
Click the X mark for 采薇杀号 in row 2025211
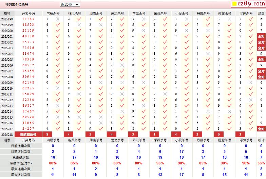click(165, 94)
